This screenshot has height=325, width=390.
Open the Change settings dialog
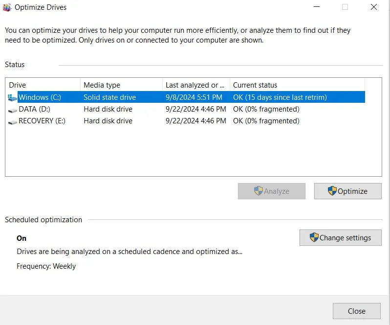[x=341, y=237]
